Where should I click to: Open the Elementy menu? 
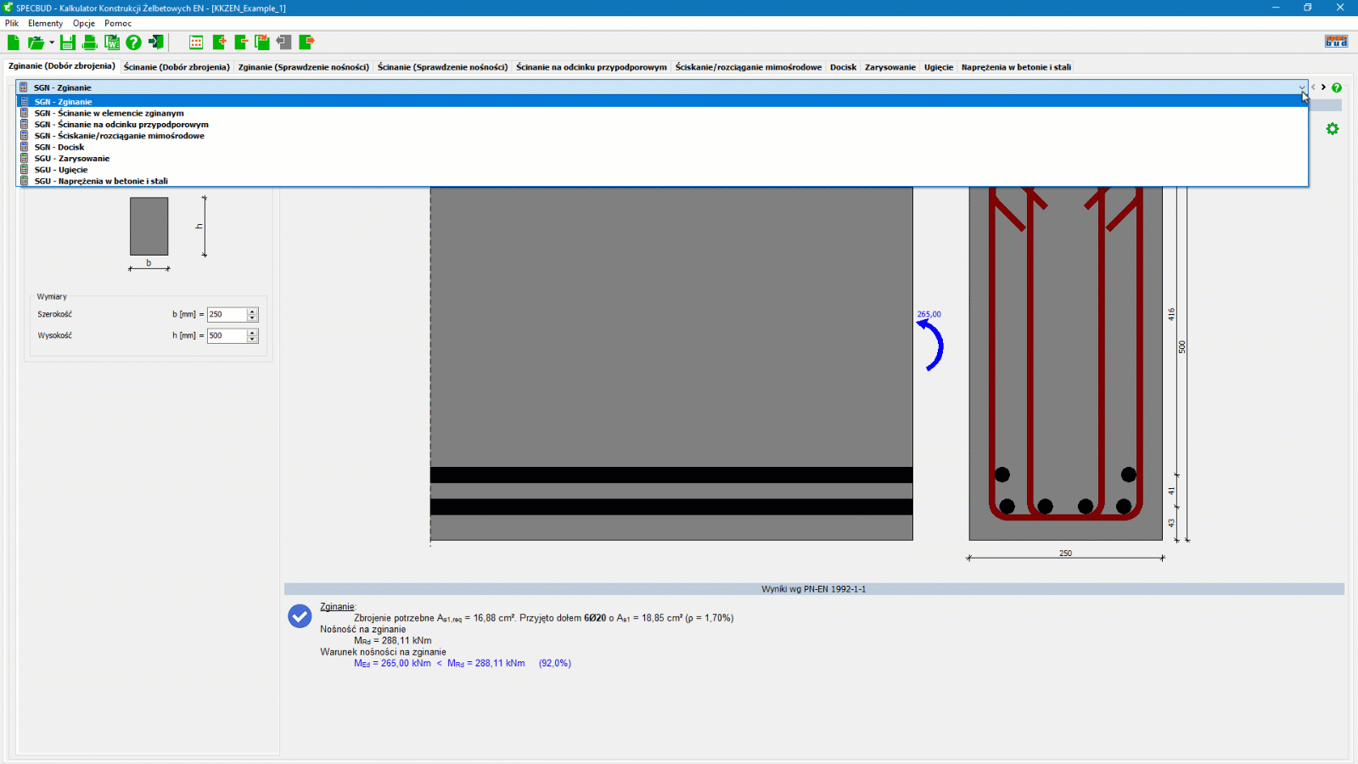pyautogui.click(x=45, y=24)
